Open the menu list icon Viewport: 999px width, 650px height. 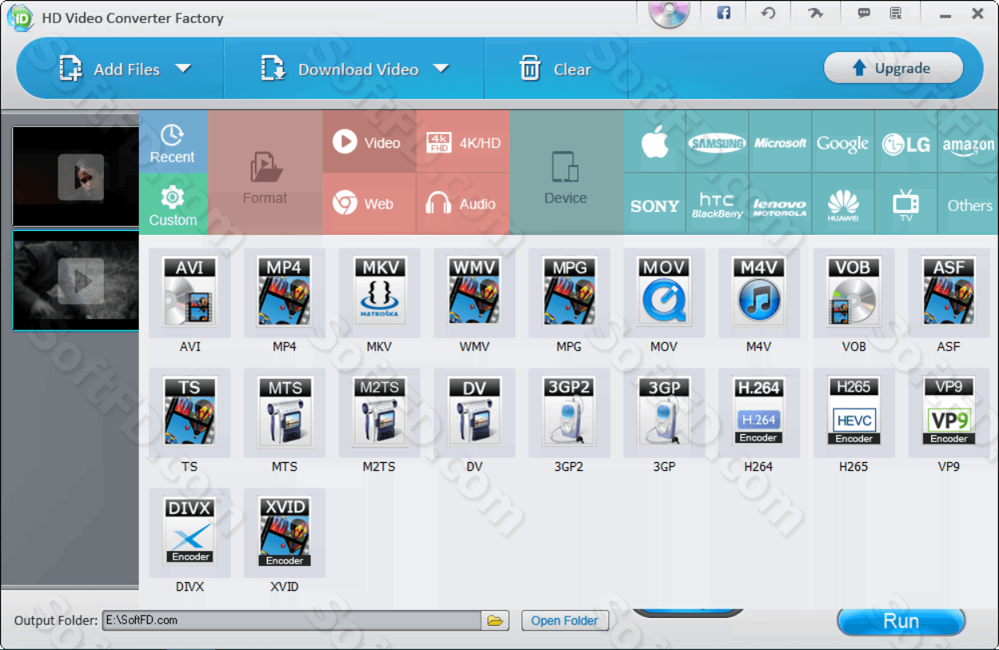pos(895,13)
